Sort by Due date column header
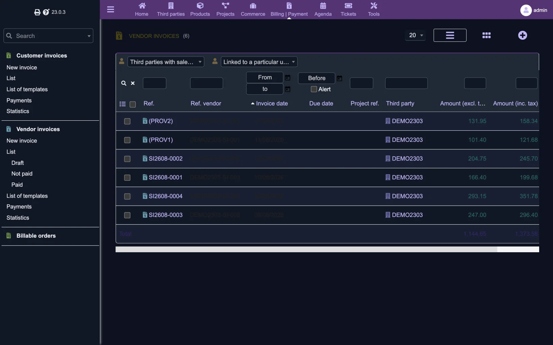The image size is (553, 345). [321, 103]
